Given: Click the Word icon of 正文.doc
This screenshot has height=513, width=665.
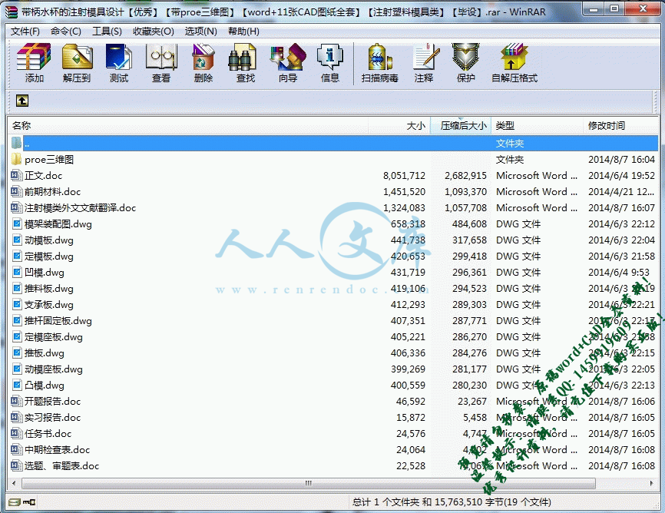Looking at the screenshot, I should tap(16, 175).
